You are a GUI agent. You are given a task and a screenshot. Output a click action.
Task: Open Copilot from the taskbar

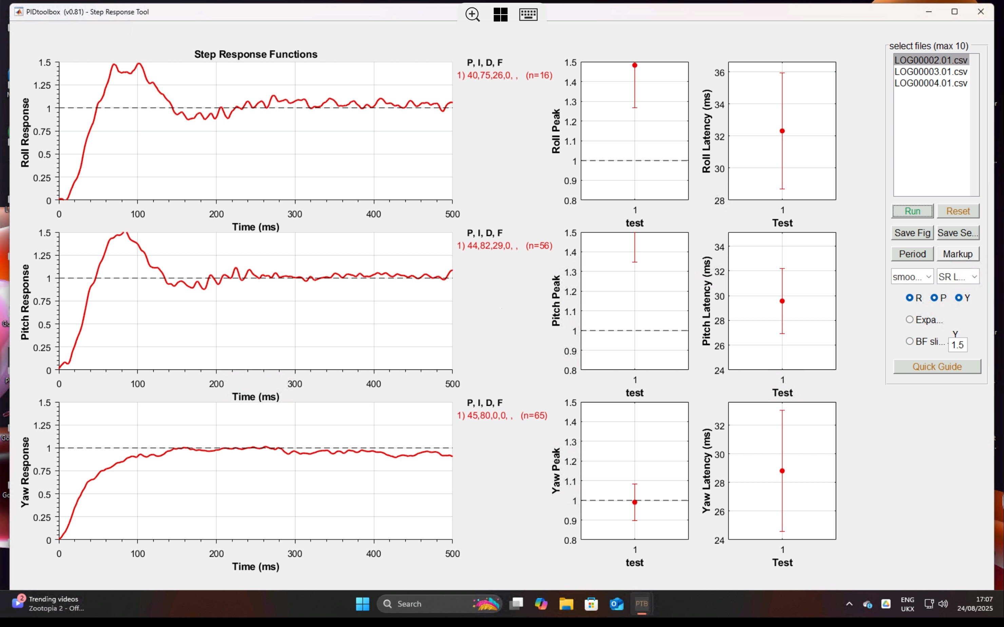[541, 604]
